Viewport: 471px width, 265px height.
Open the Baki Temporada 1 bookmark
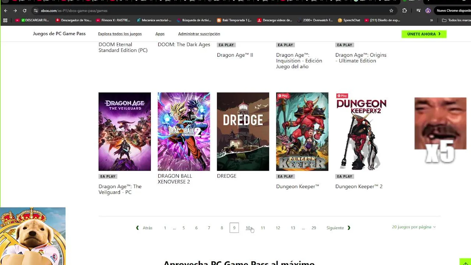(234, 20)
